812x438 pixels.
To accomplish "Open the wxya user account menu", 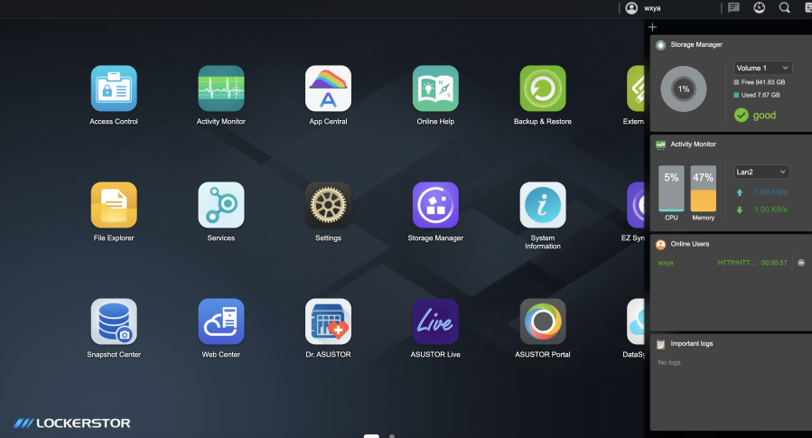I will click(x=643, y=8).
